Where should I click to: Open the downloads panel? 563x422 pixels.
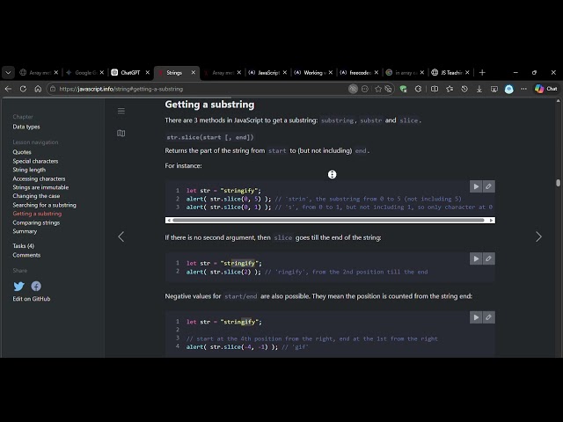479,89
